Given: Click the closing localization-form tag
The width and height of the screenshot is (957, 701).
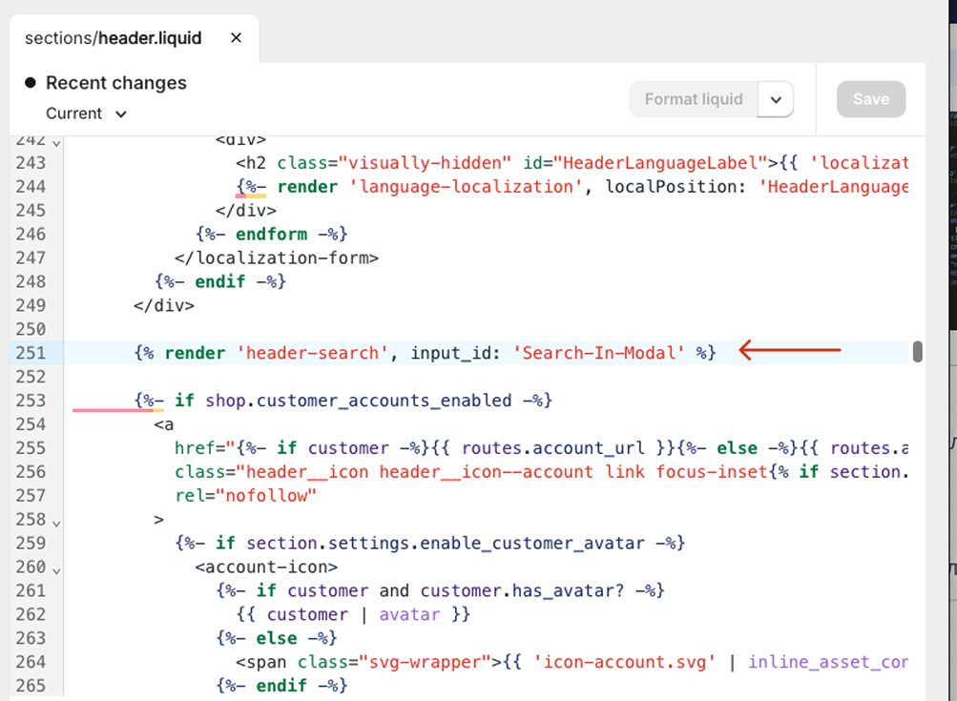Looking at the screenshot, I should (277, 258).
